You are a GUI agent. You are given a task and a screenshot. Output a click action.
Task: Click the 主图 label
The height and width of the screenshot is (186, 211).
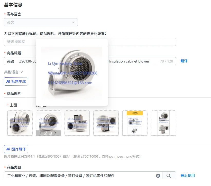13,105
